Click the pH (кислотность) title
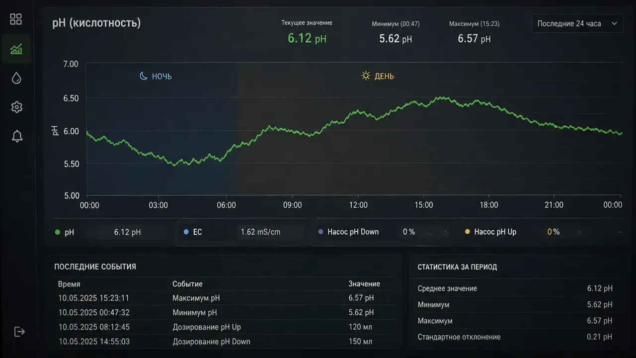Screen dimensions: 636x358 96,23
